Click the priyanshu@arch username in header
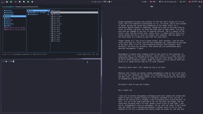 point(8,7)
